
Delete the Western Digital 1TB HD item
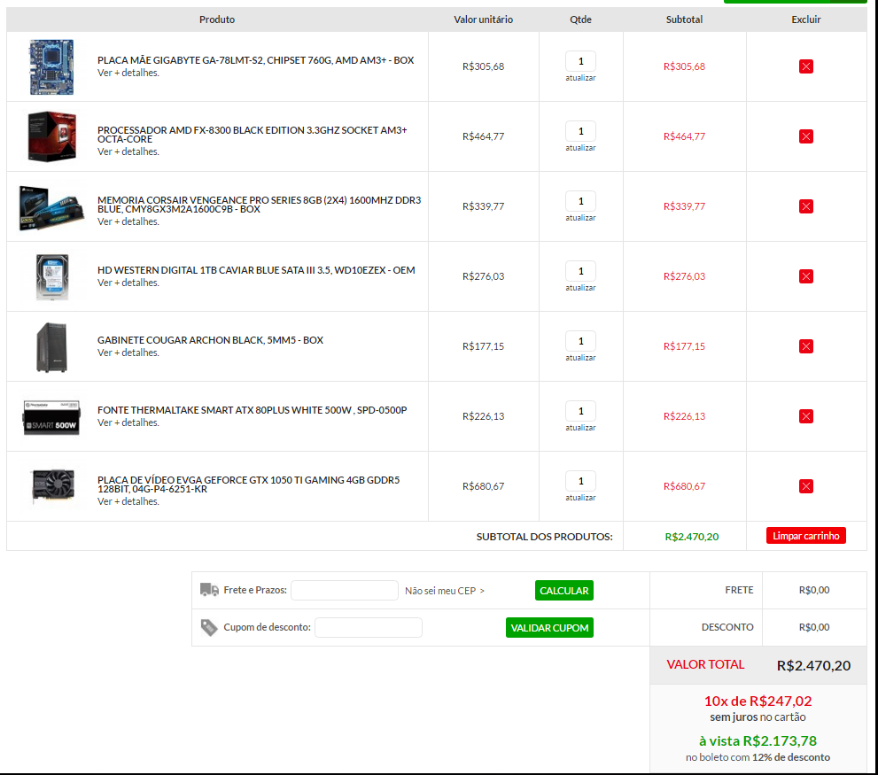point(805,276)
